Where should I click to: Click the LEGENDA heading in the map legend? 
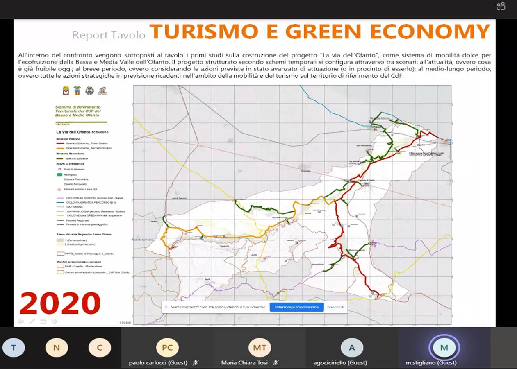pos(63,125)
